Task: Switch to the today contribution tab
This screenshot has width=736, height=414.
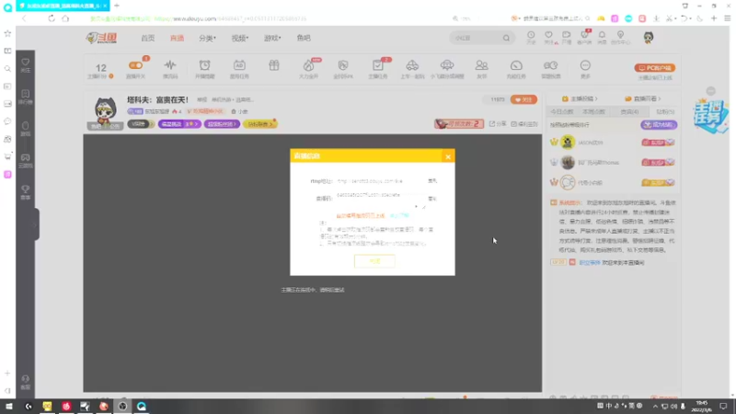Action: pos(562,111)
